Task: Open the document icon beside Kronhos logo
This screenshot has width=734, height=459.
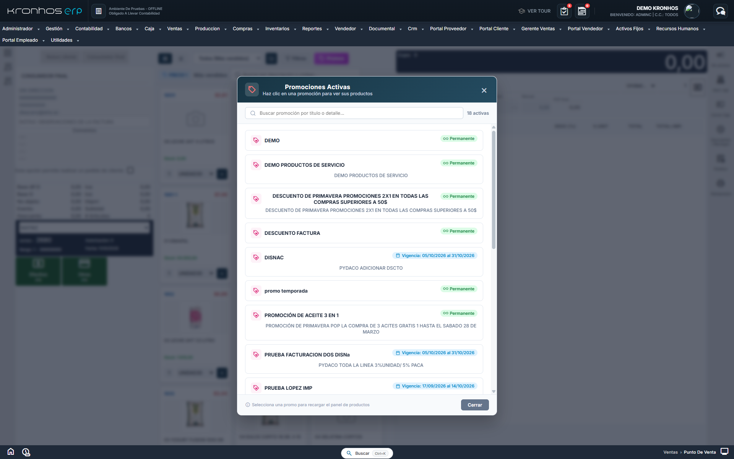Action: 98,11
